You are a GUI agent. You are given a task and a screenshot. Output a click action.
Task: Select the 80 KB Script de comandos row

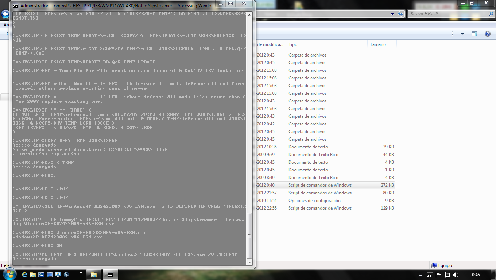(x=325, y=193)
